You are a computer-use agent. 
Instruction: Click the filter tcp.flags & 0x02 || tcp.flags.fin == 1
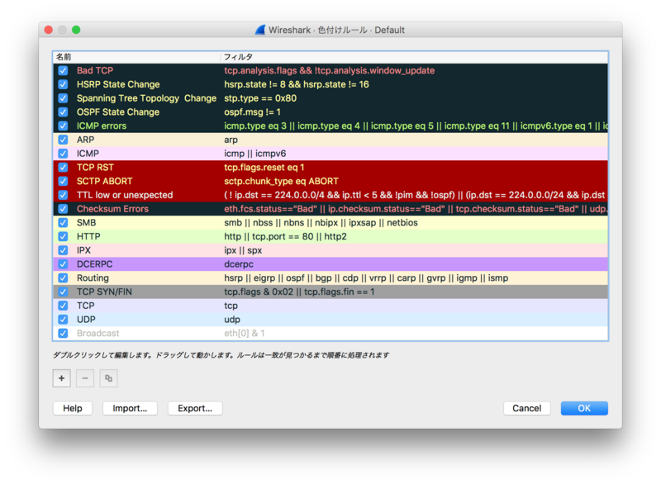coord(299,292)
